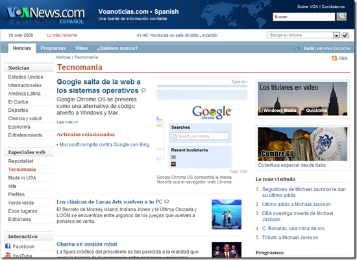This screenshot has height=260, width=357.
Task: Open Microsoft compite contra Google con Bing
Action: click(x=105, y=144)
